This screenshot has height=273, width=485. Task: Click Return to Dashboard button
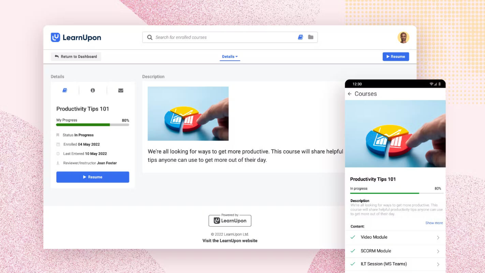pyautogui.click(x=76, y=57)
